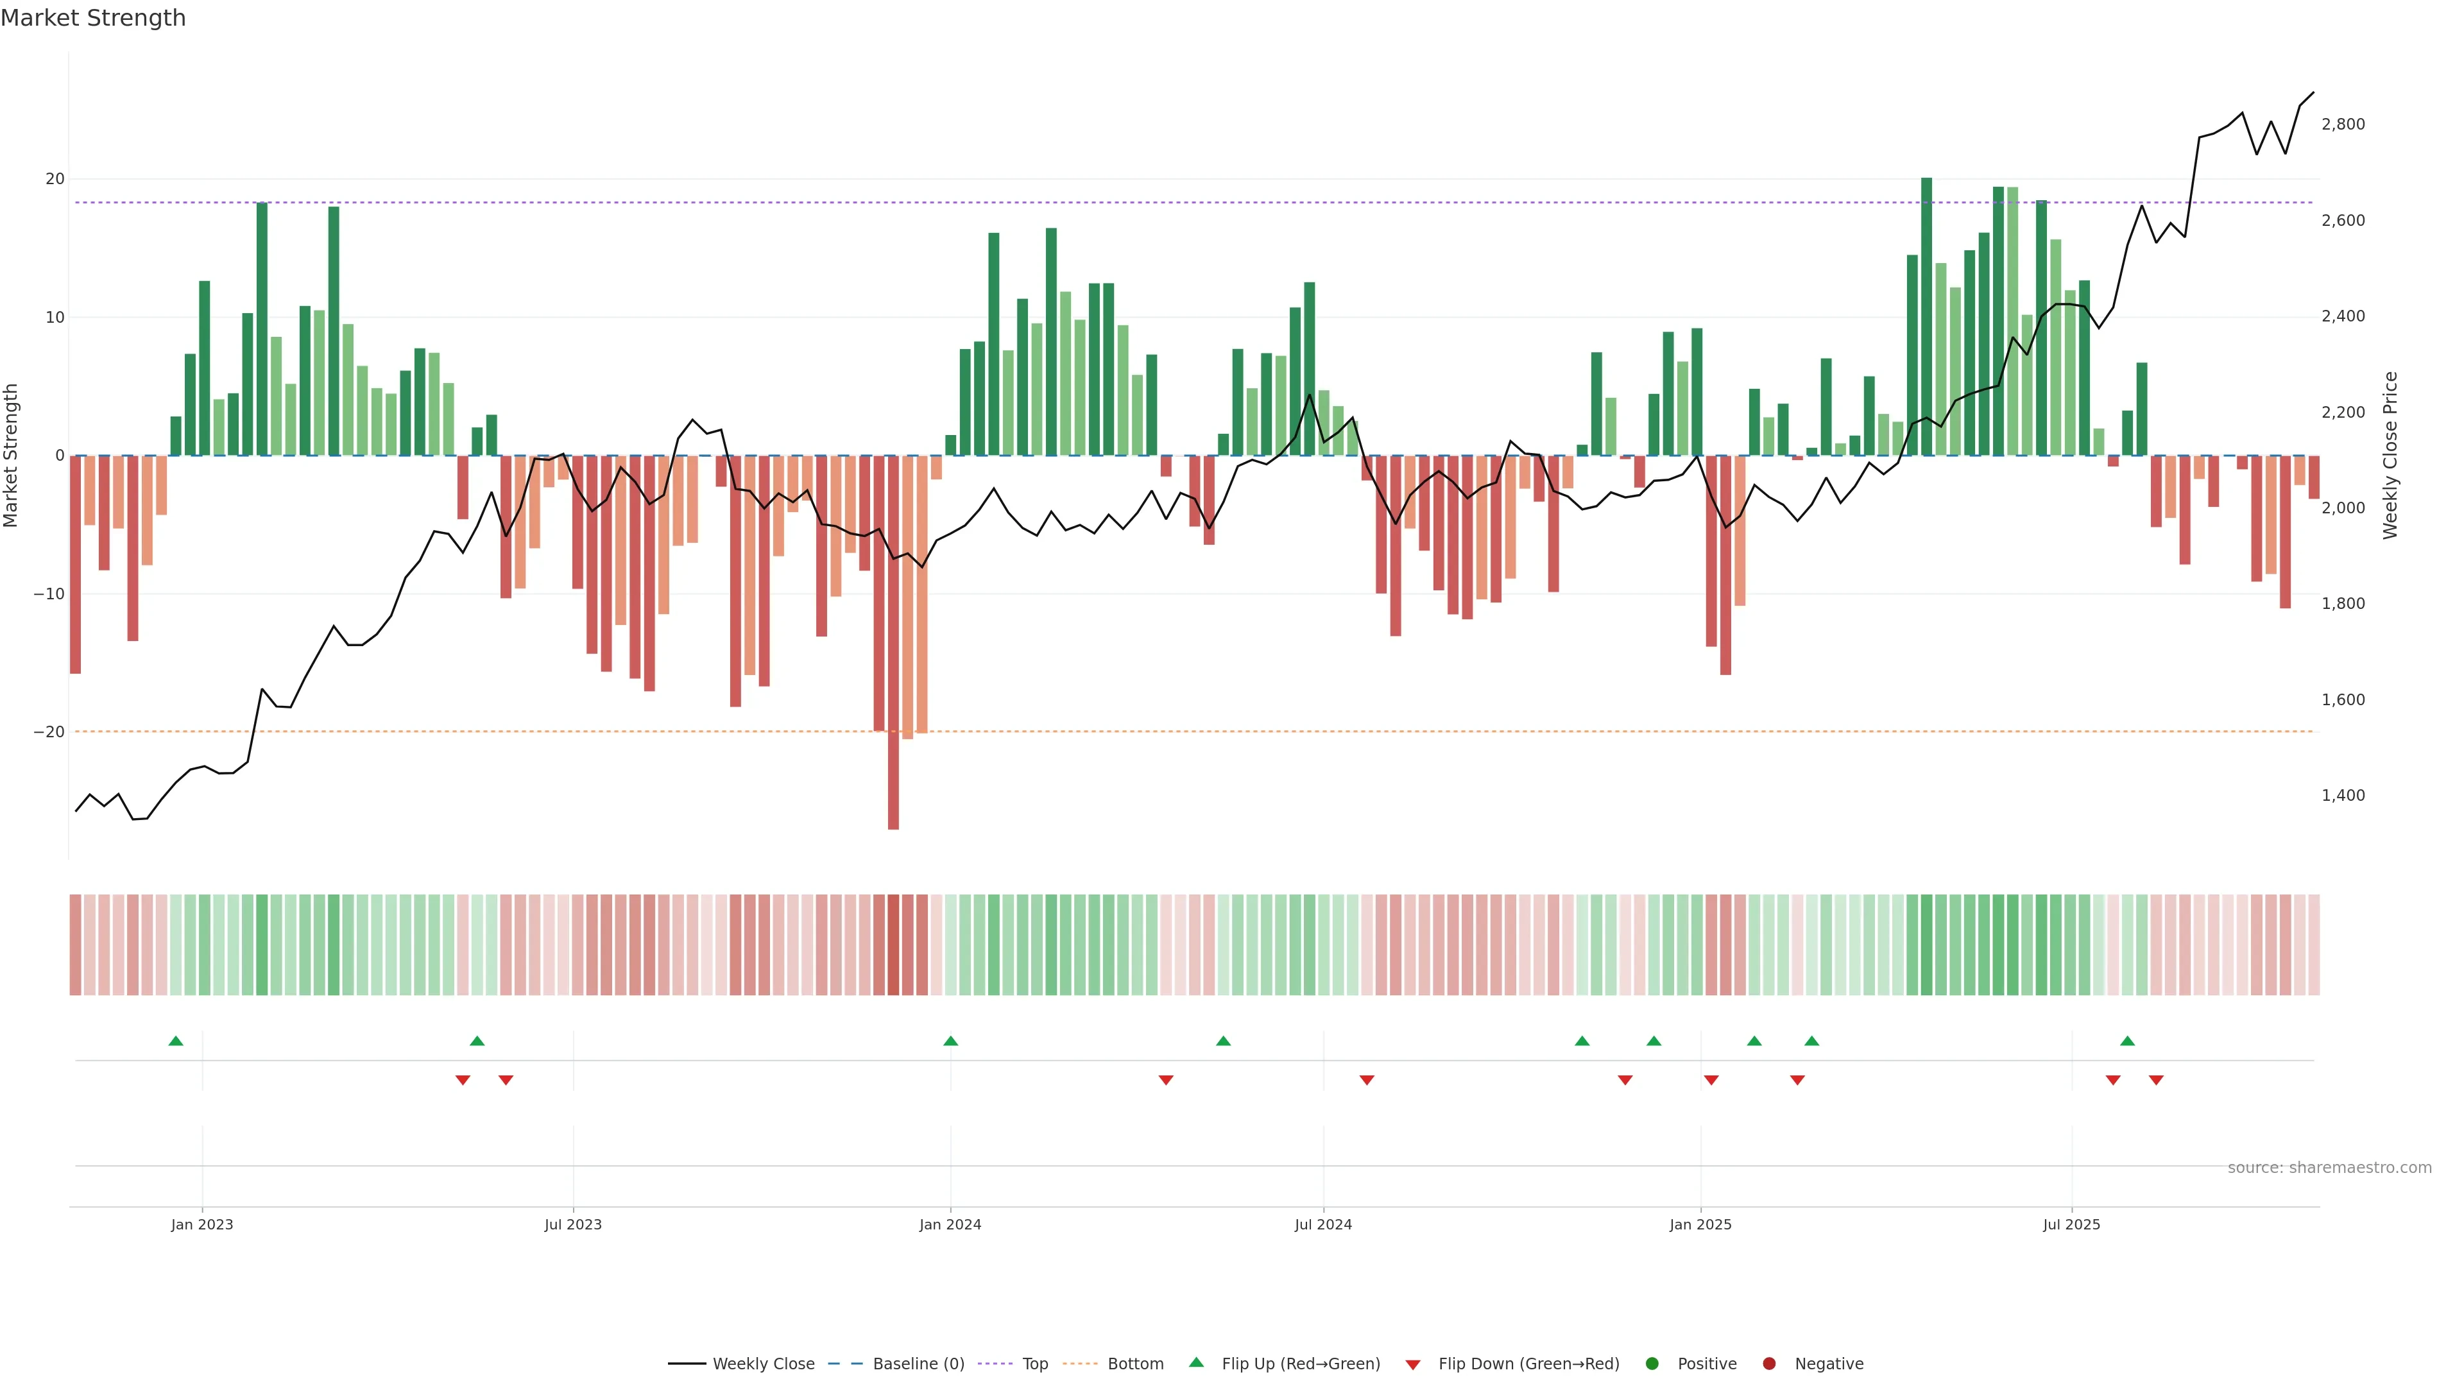Click the dark red Negative legend dot
This screenshot has height=1386, width=2464.
(x=1768, y=1363)
